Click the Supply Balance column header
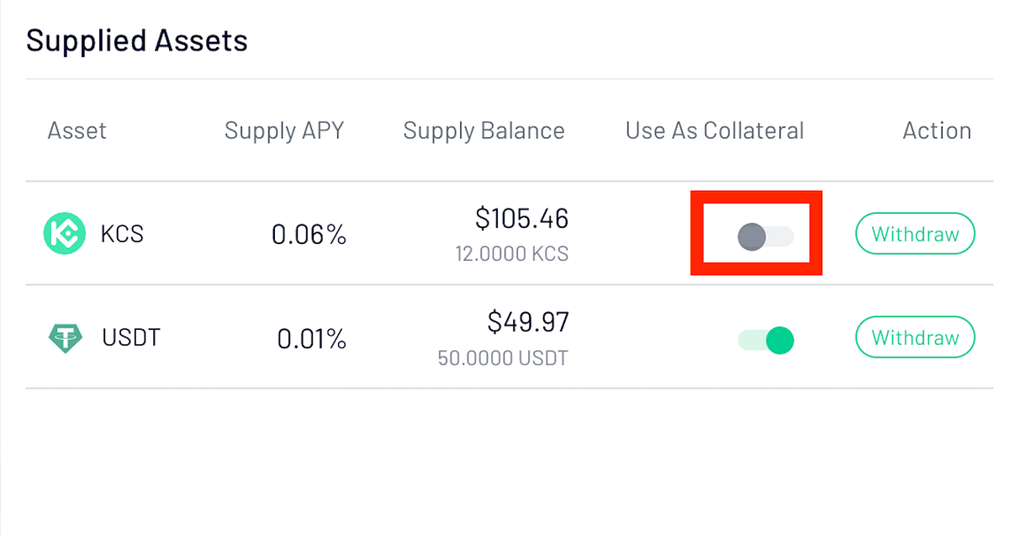The width and height of the screenshot is (1009, 536). (483, 130)
